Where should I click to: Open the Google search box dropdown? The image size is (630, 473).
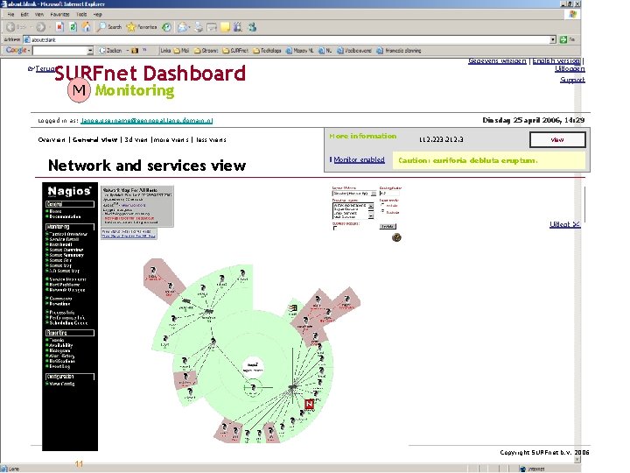coord(90,50)
